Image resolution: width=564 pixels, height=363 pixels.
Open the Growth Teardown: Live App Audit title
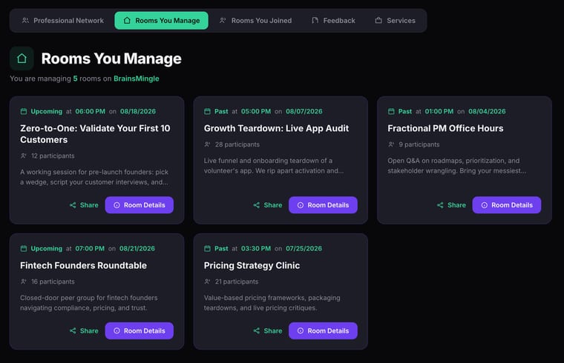(x=276, y=128)
